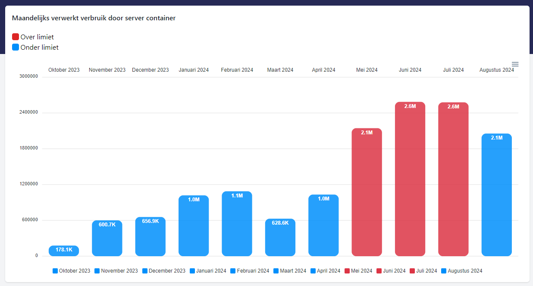Screen dimensions: 533x286
Task: Click the red Over limiet color square
Action: click(x=16, y=37)
